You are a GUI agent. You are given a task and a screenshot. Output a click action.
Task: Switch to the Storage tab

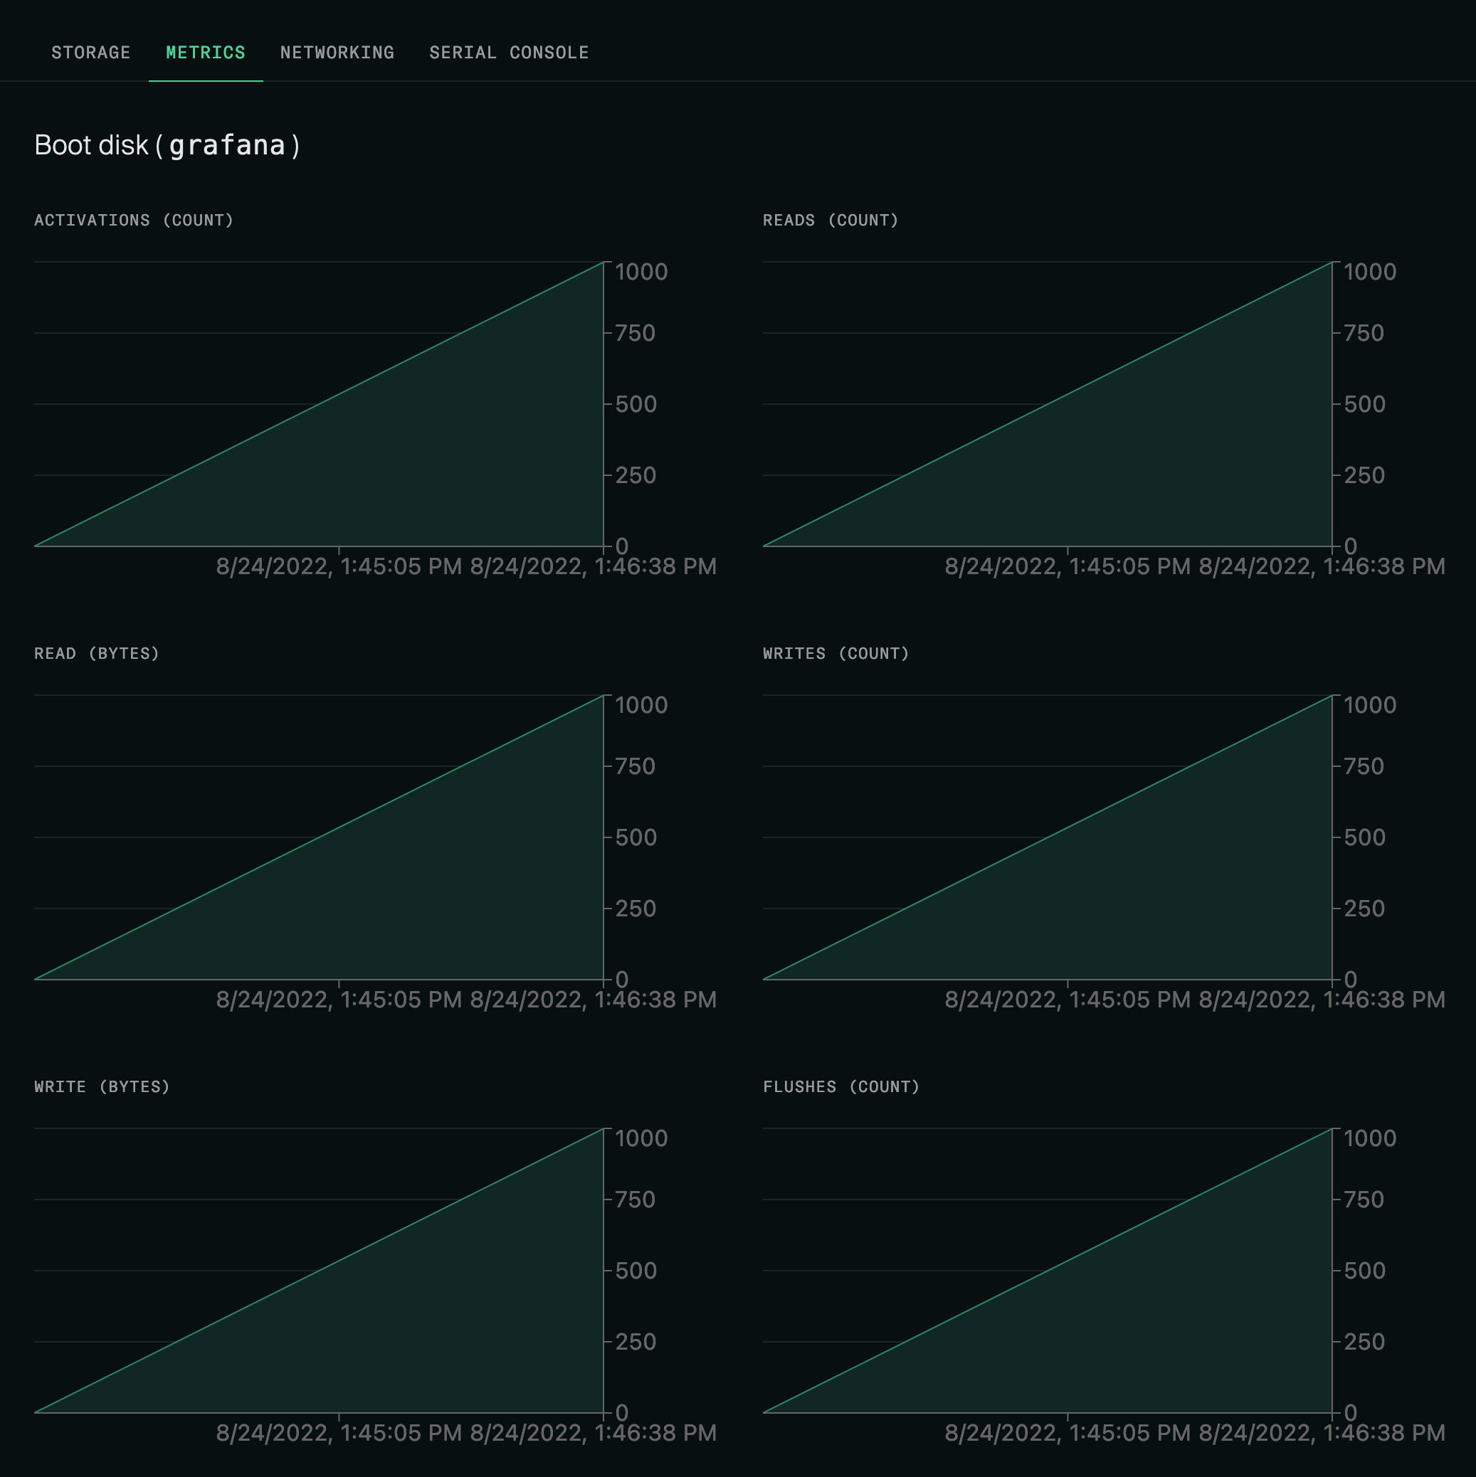tap(90, 53)
